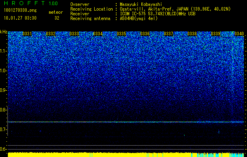
Task: Select the meteor count value 32
Action: [57, 18]
